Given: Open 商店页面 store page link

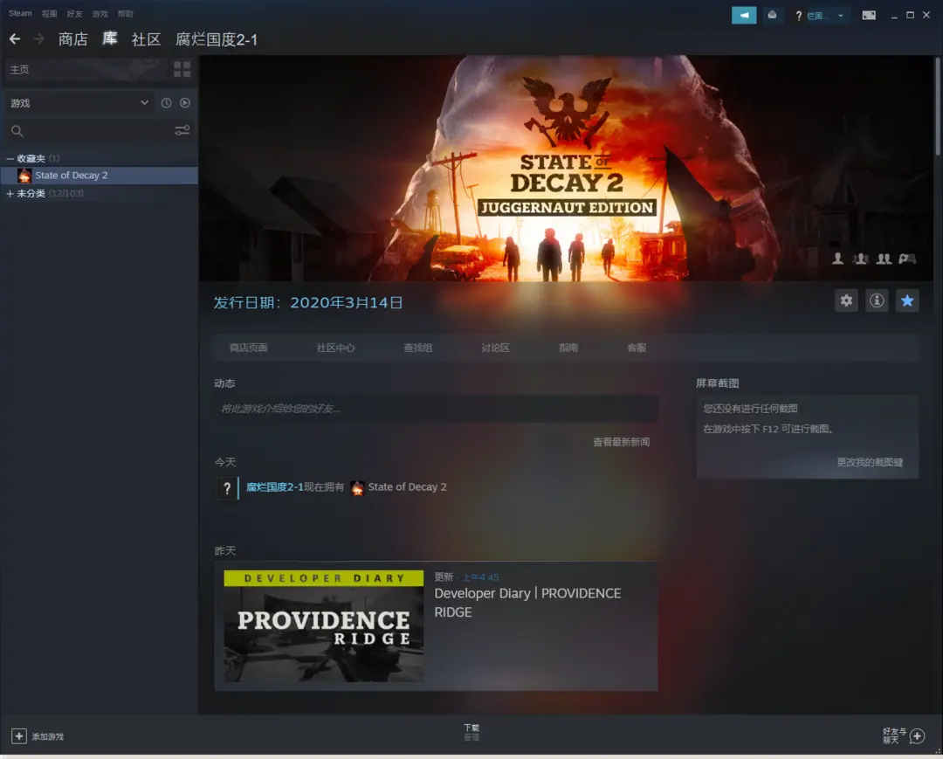Looking at the screenshot, I should [248, 348].
